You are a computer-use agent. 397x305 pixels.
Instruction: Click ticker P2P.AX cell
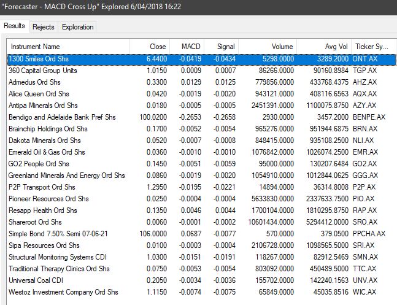[x=364, y=187]
